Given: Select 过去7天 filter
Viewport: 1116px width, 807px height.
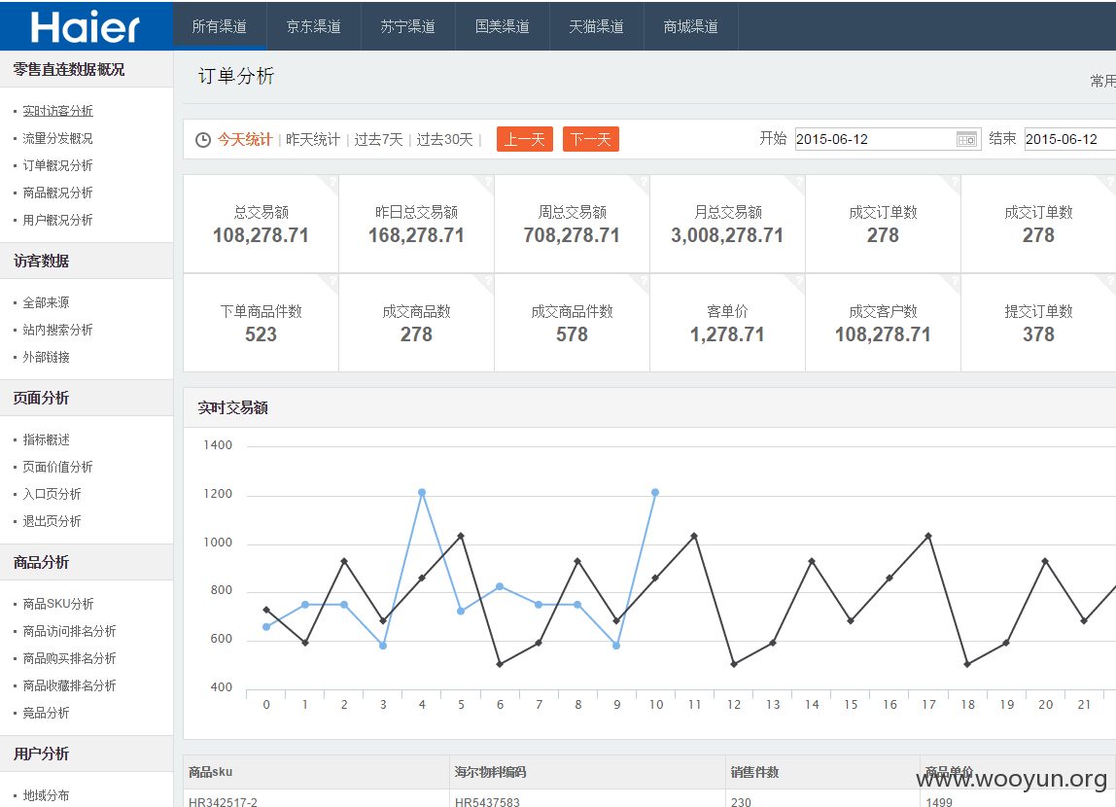Looking at the screenshot, I should pyautogui.click(x=379, y=139).
